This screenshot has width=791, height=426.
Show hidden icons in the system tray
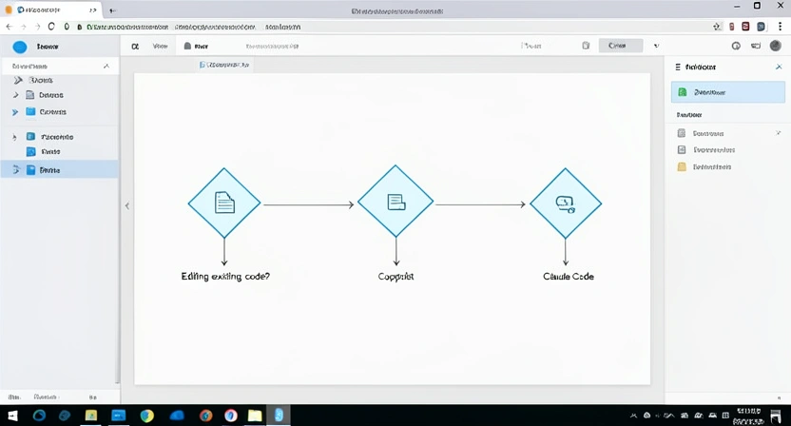(633, 416)
